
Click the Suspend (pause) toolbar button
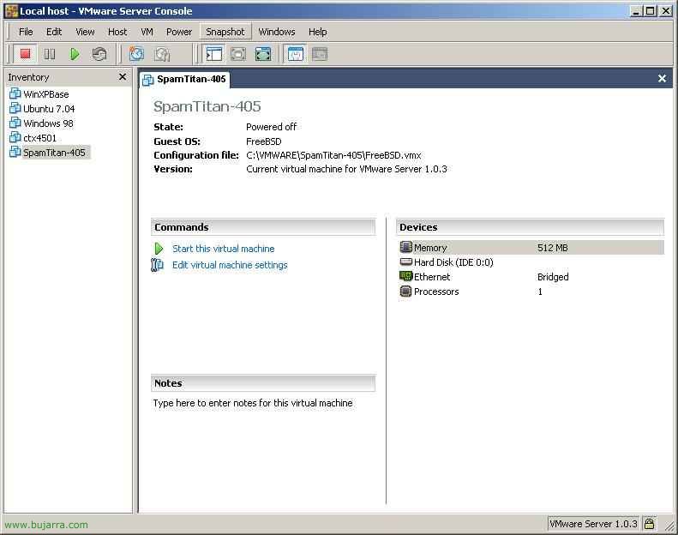(x=50, y=54)
